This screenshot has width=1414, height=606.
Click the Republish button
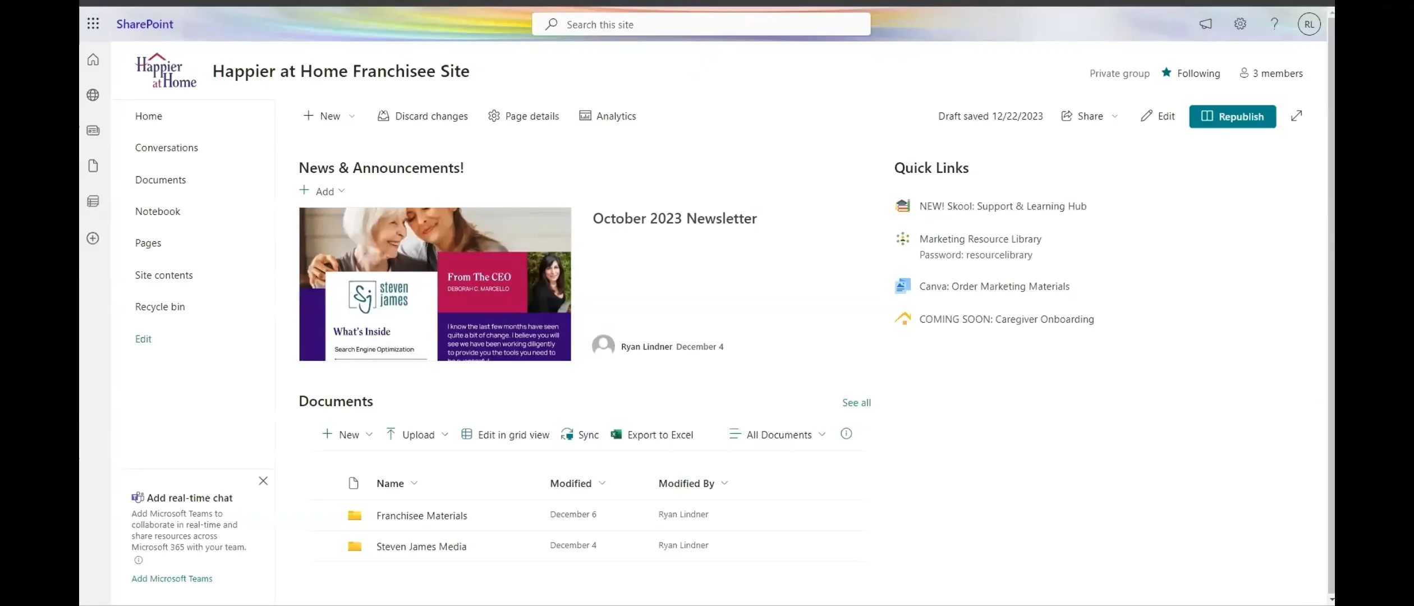point(1232,116)
